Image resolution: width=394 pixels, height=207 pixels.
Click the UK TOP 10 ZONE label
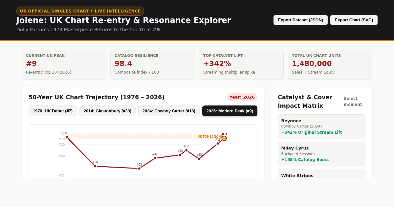point(210,137)
